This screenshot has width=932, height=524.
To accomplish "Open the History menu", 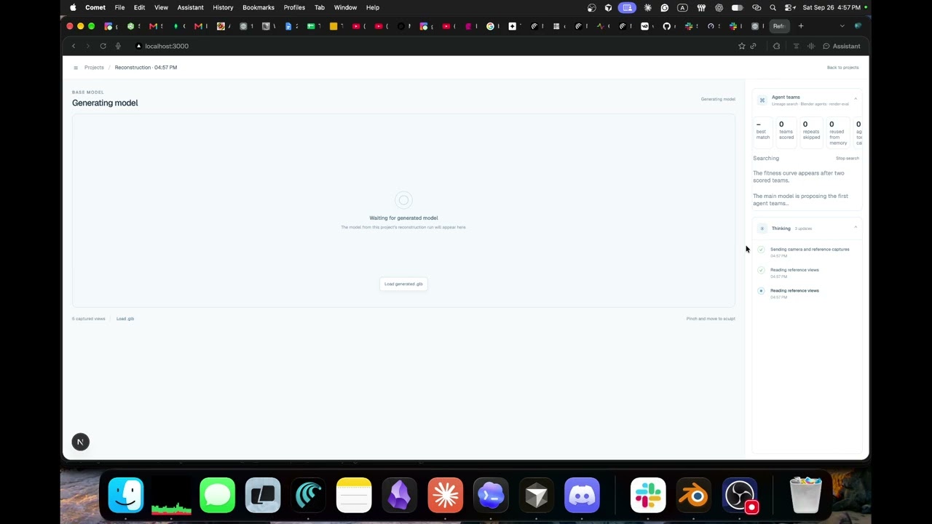I will (223, 7).
